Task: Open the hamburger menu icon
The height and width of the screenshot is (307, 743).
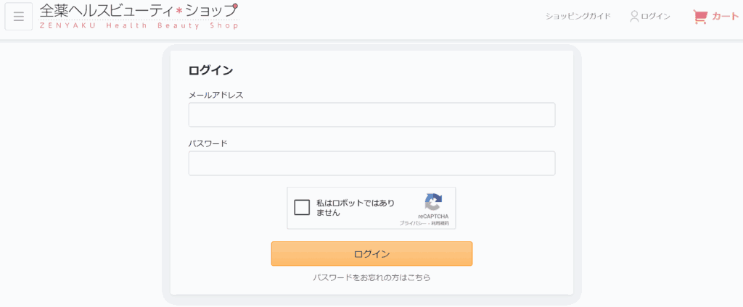Action: click(x=18, y=16)
